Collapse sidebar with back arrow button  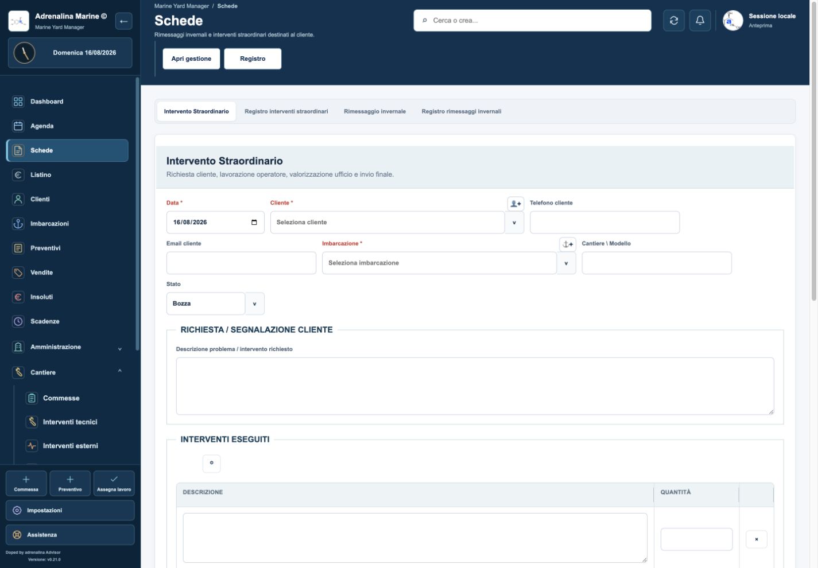tap(123, 21)
